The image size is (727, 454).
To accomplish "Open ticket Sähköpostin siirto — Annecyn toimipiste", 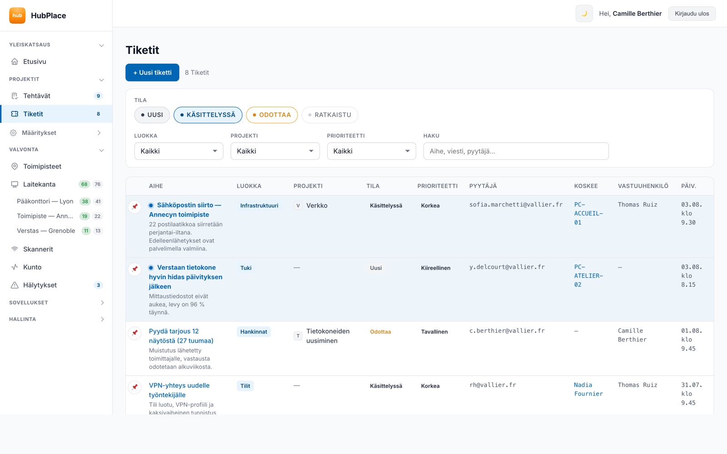I will pos(185,210).
